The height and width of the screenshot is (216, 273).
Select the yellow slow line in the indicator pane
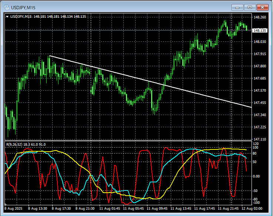point(183,165)
